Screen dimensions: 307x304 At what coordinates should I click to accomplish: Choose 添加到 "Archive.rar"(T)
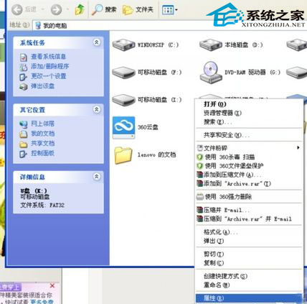[249, 183]
